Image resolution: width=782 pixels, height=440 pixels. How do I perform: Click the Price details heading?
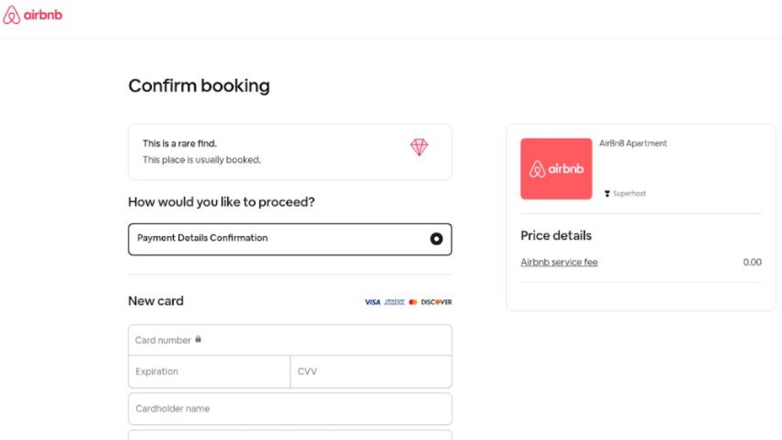(x=556, y=235)
